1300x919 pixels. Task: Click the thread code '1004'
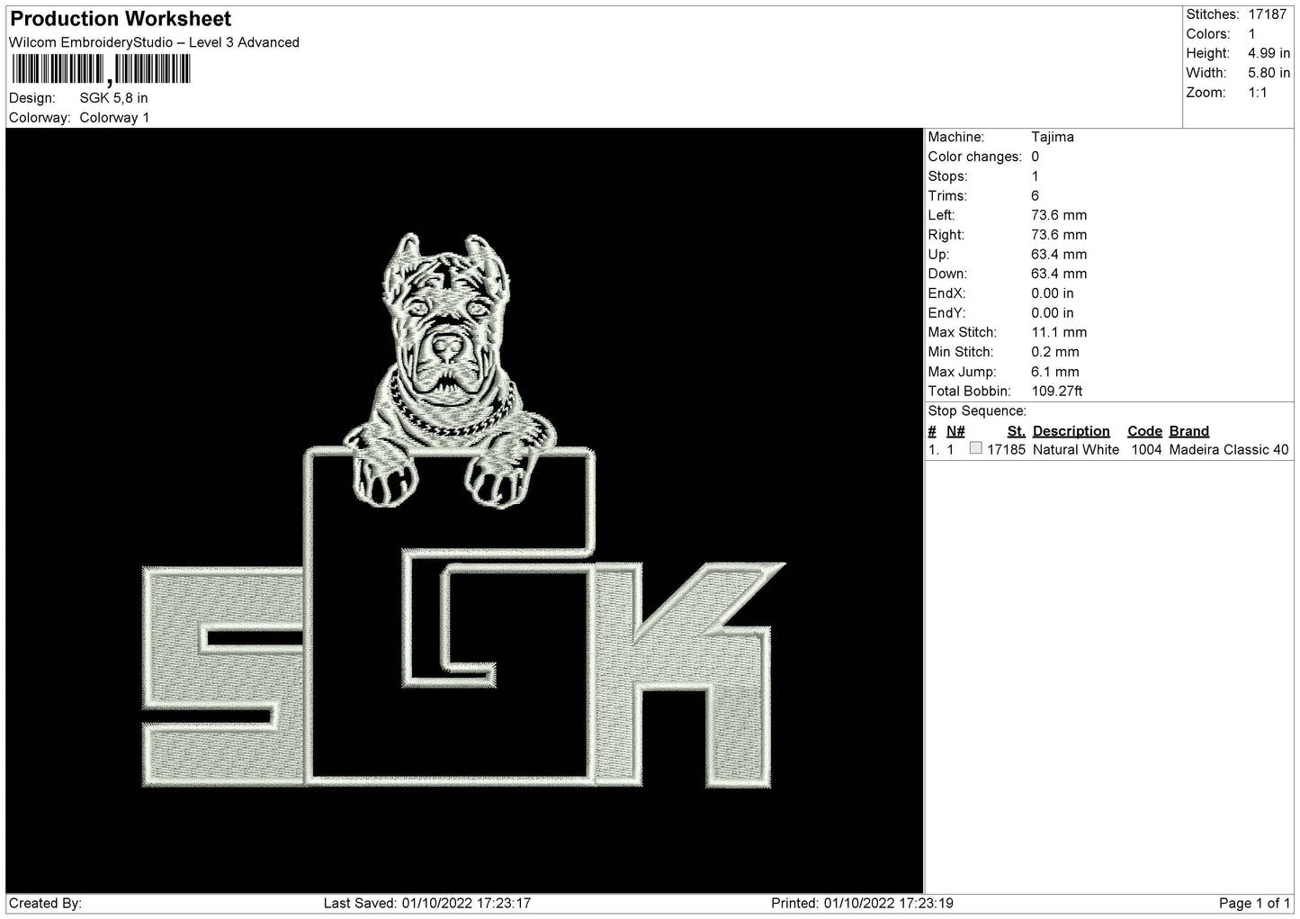[x=1146, y=450]
